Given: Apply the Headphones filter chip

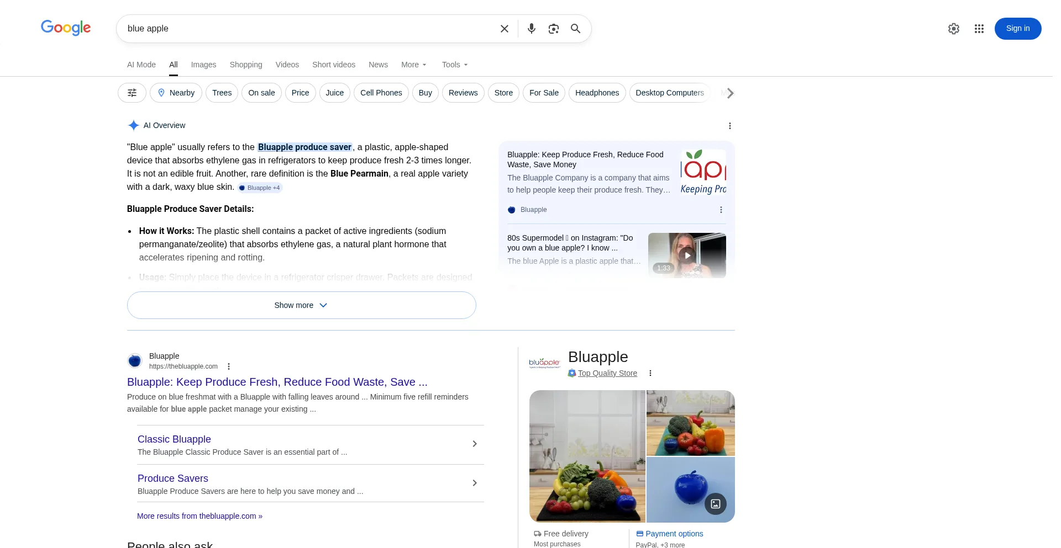Looking at the screenshot, I should [x=597, y=93].
